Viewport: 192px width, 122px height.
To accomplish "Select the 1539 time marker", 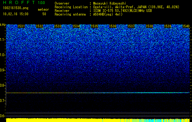I will (168, 26).
